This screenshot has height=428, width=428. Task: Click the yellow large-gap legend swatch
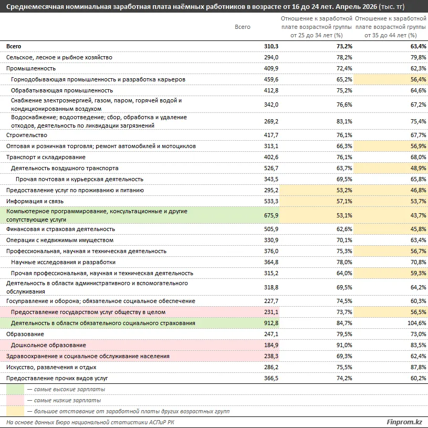click(15, 411)
